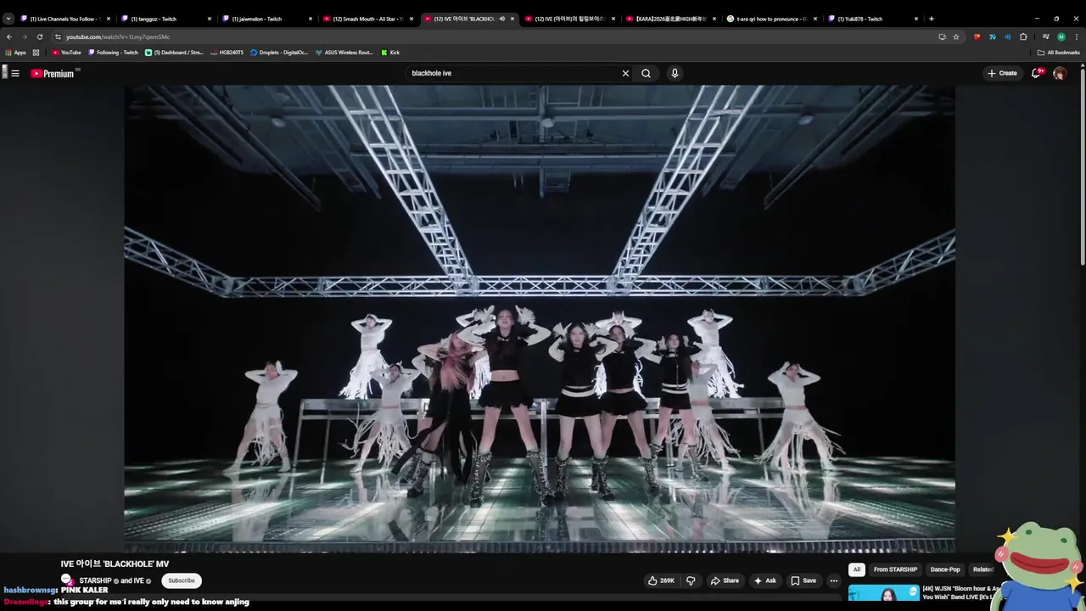Open ASUS Wireless Router bookmark
Screen dimensions: 1086x611
coord(344,53)
